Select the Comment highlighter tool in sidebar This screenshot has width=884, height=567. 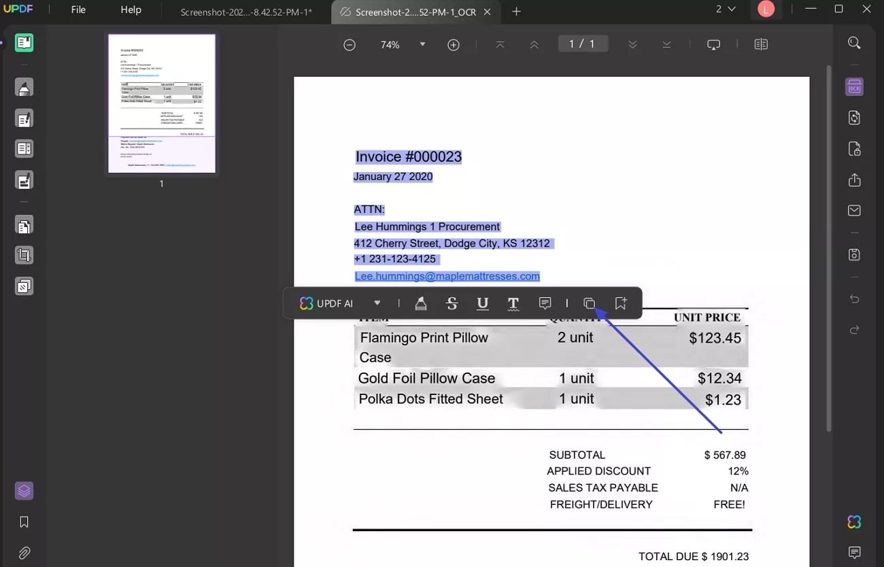(24, 88)
